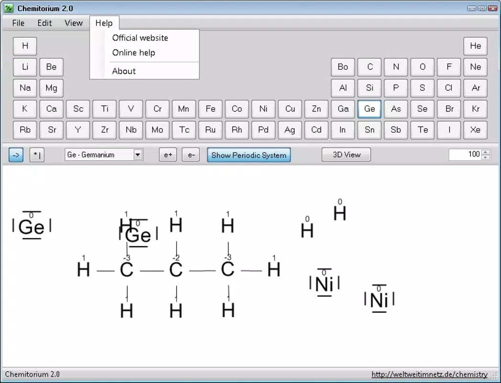Choose the Mo element button

pyautogui.click(x=157, y=130)
